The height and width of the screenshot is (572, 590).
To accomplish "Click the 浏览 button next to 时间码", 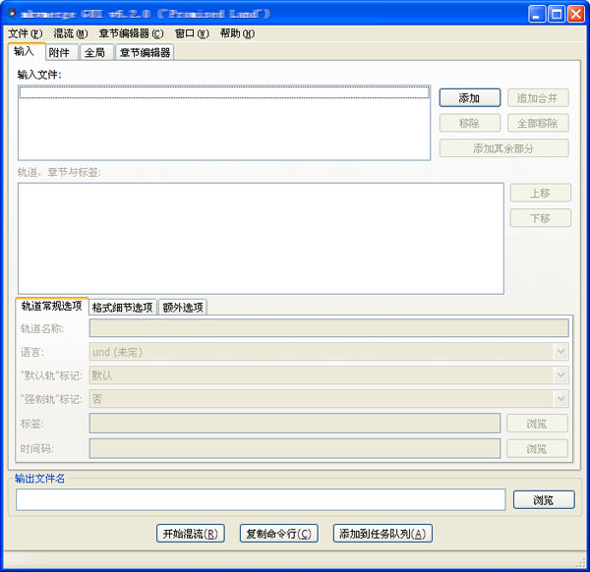I will tap(537, 448).
